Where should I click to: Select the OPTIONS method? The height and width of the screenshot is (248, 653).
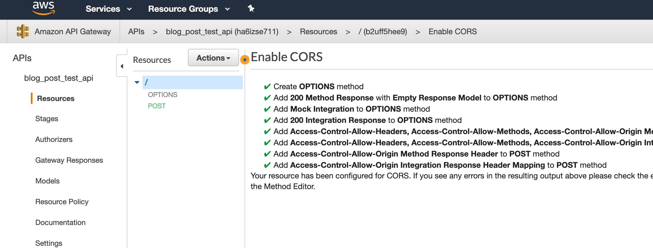(x=163, y=95)
